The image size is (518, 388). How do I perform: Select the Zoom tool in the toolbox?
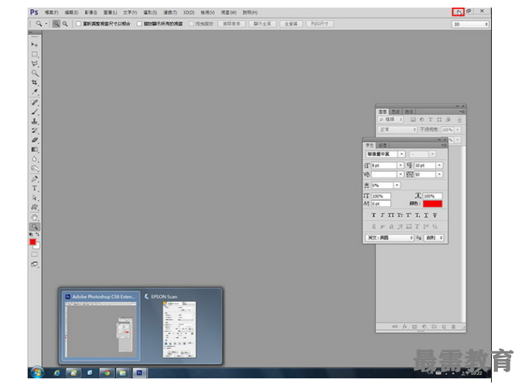pos(35,227)
